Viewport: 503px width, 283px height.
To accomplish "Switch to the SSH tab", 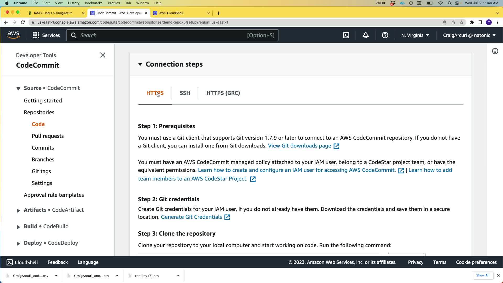I will pyautogui.click(x=185, y=93).
